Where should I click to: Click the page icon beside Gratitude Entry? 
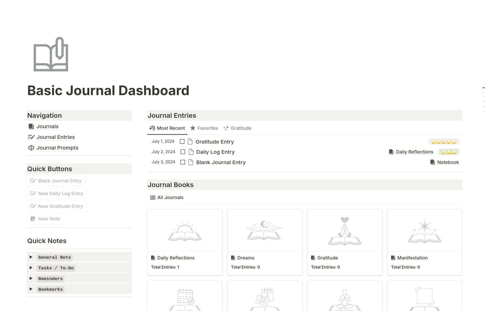click(x=190, y=142)
